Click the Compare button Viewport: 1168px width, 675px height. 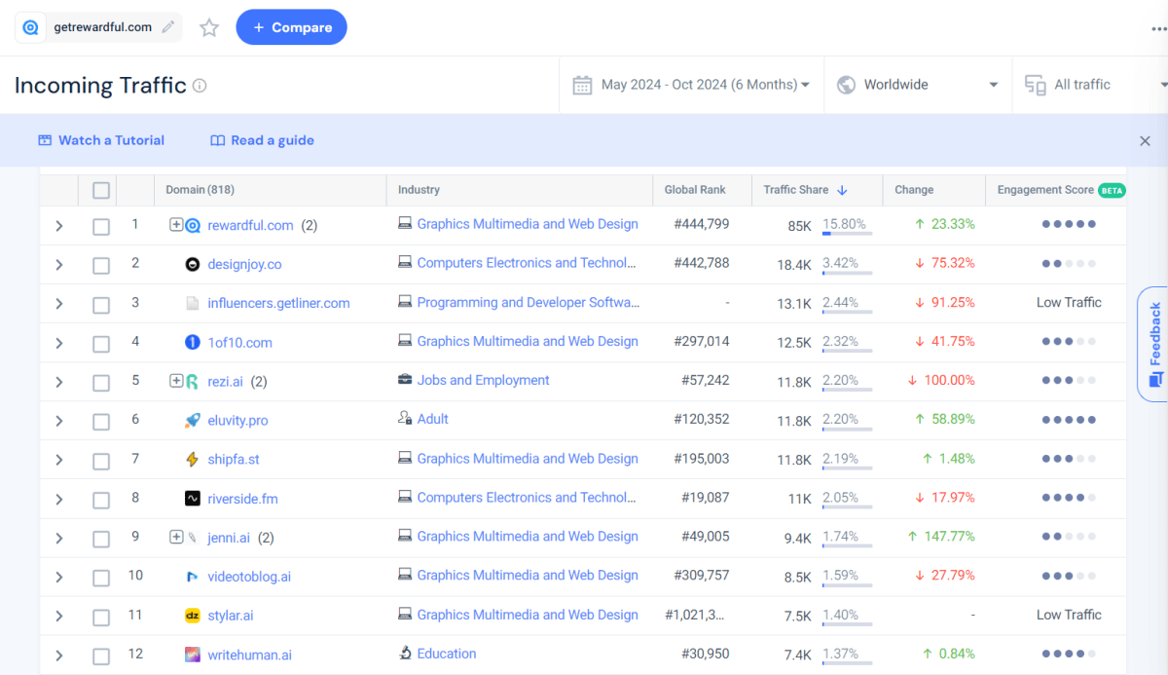pyautogui.click(x=291, y=27)
